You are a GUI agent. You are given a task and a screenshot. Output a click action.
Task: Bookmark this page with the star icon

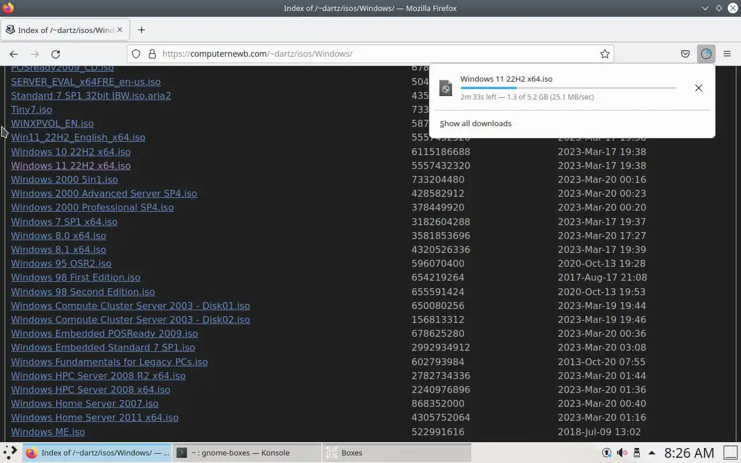pos(604,54)
